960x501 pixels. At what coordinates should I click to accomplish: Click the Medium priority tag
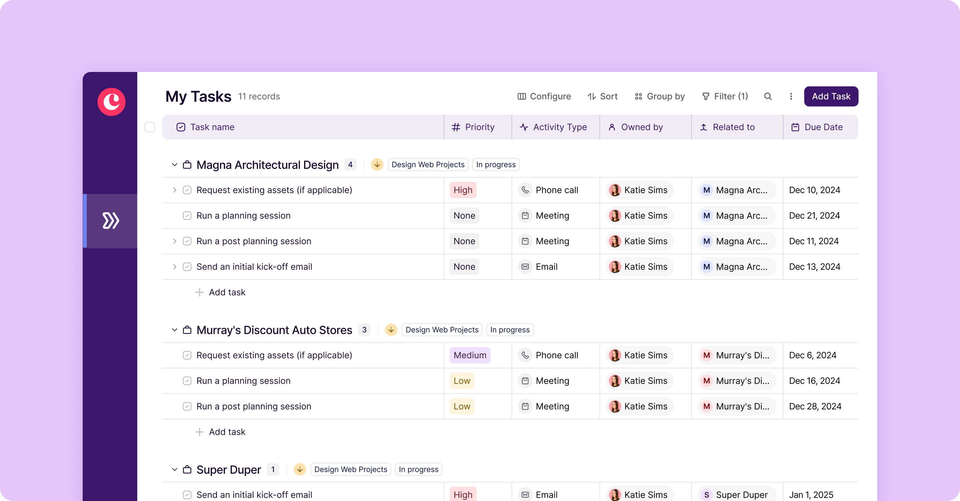click(x=470, y=355)
